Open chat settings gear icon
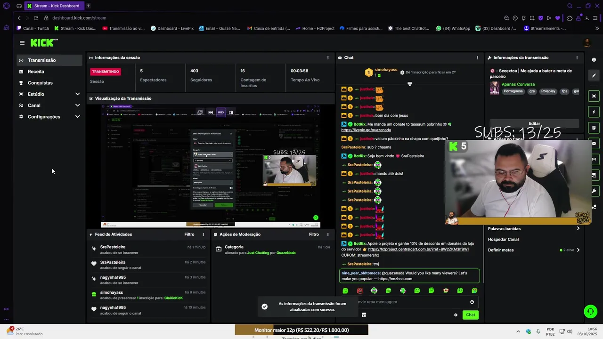603x339 pixels. pos(456,315)
